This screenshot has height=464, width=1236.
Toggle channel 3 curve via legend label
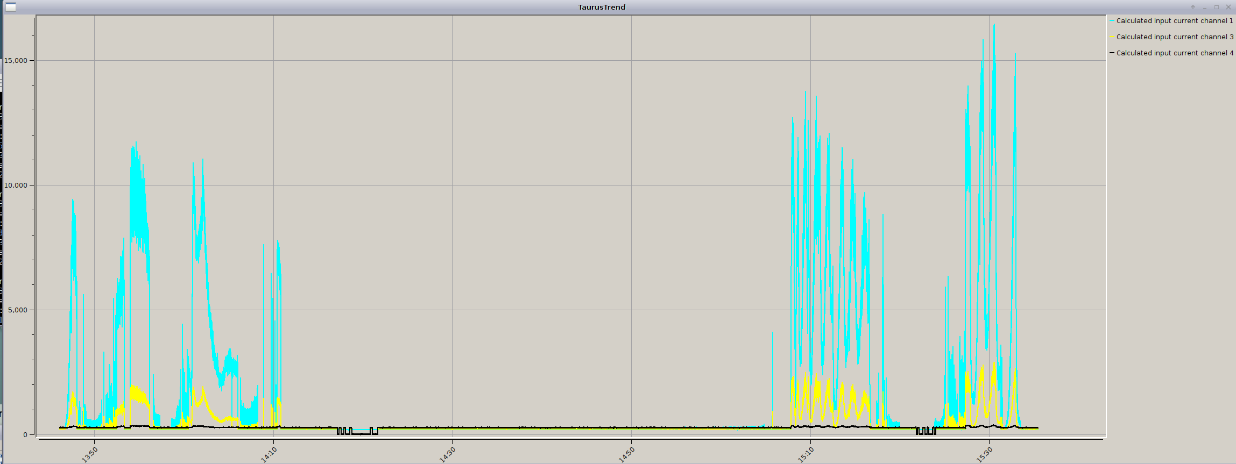[x=1175, y=37]
